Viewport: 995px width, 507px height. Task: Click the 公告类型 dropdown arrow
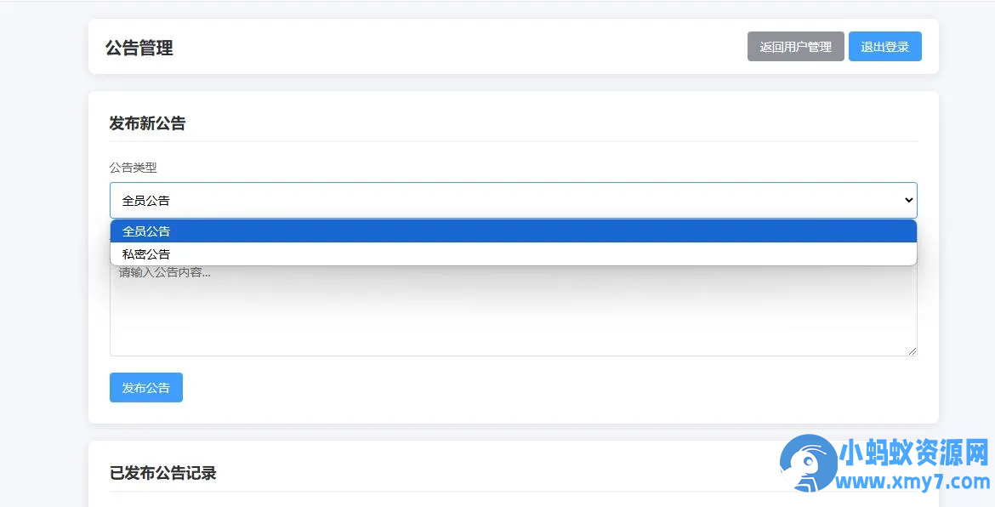[x=908, y=200]
